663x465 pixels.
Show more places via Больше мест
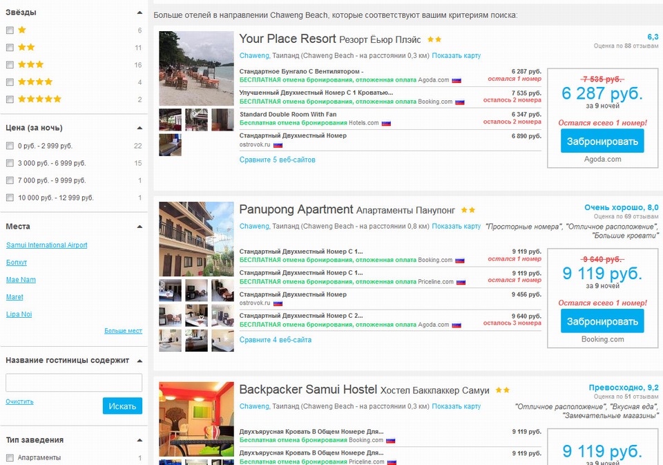coord(123,331)
